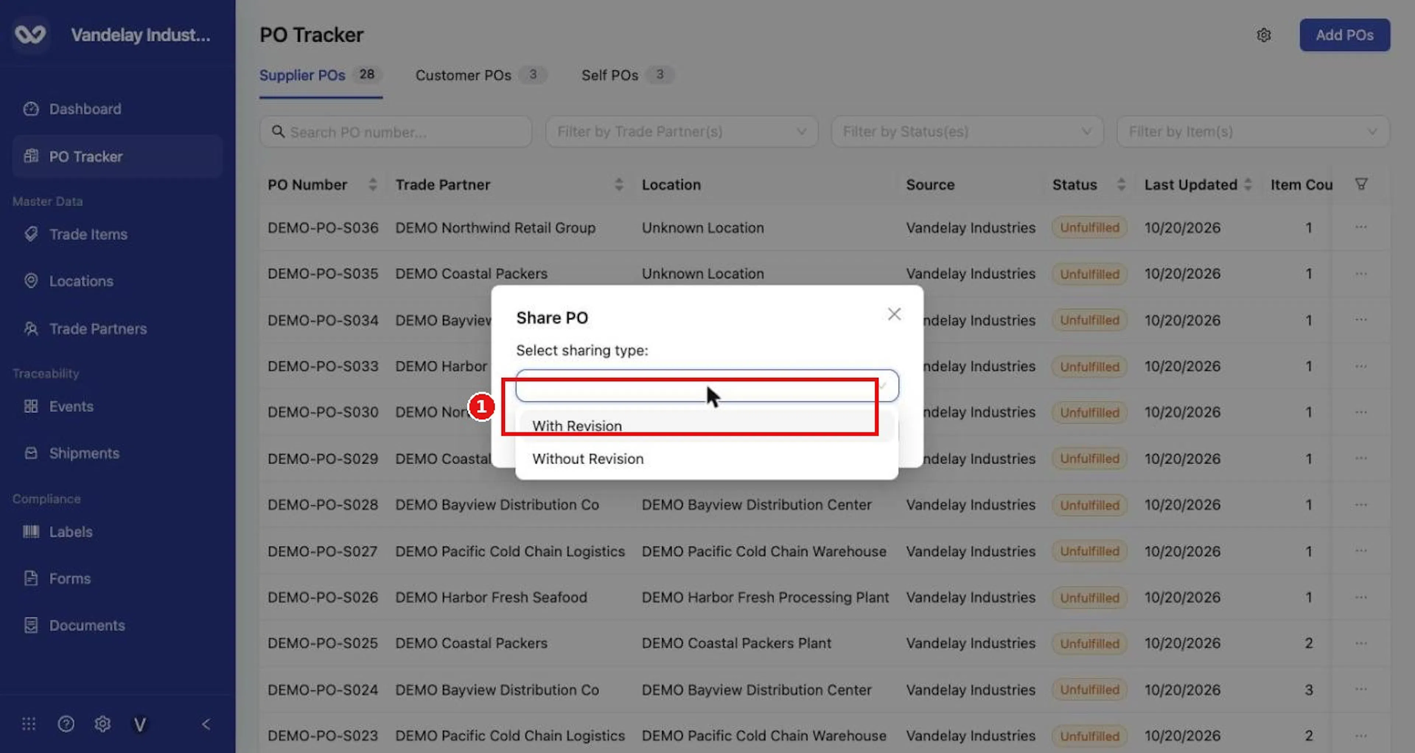This screenshot has height=753, width=1415.
Task: Open row actions for DEMO-PO-S028
Action: pyautogui.click(x=1360, y=504)
